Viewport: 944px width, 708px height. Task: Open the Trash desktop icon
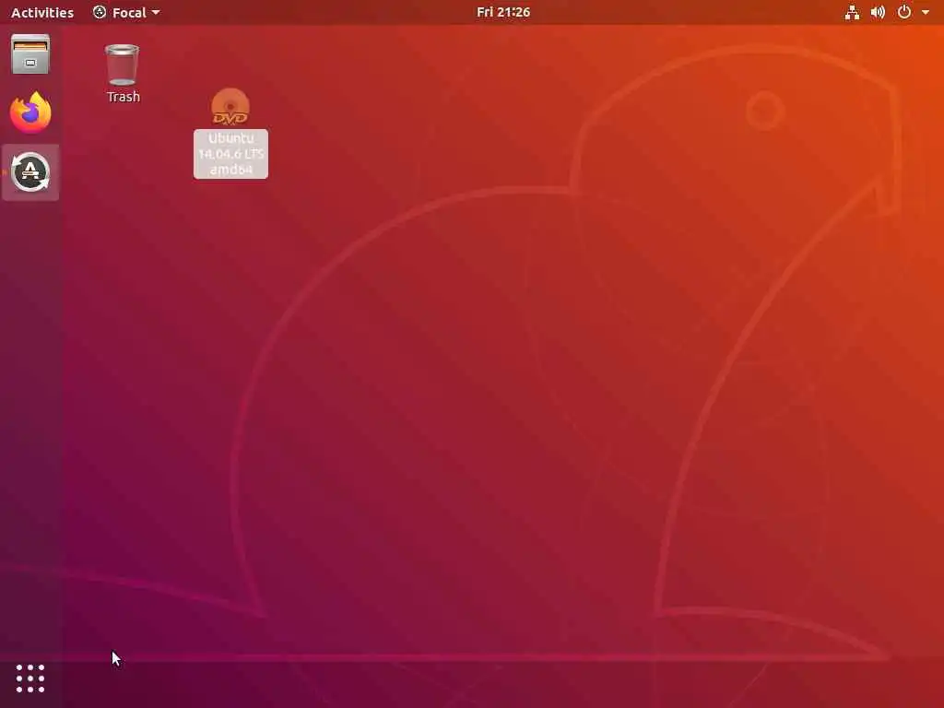pos(123,65)
